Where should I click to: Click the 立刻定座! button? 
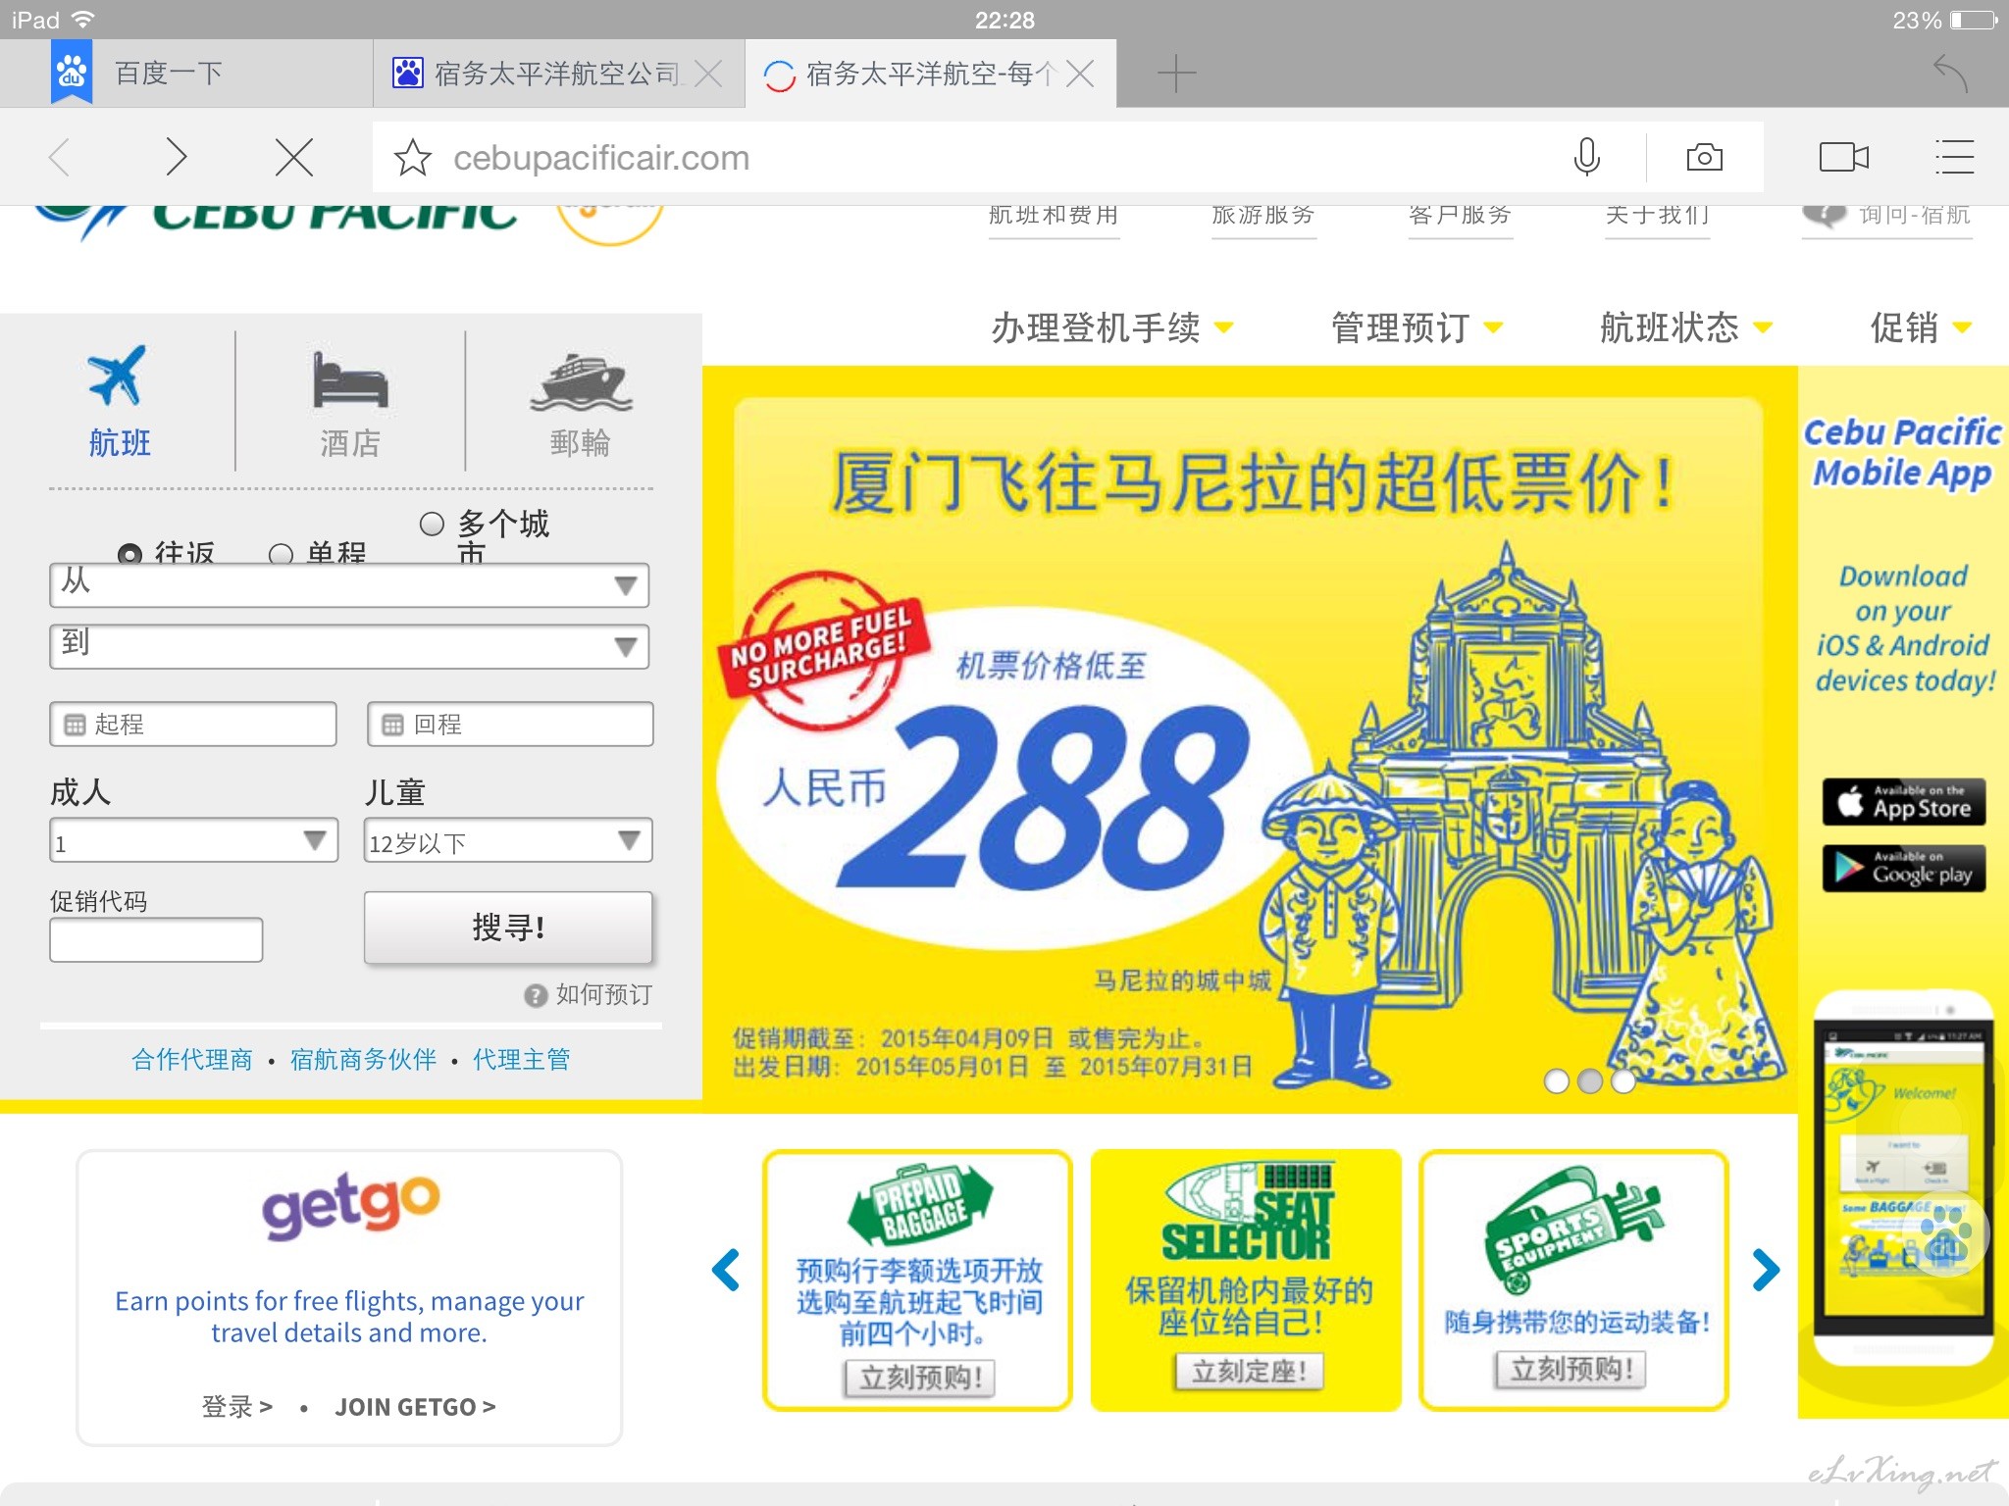(1249, 1371)
